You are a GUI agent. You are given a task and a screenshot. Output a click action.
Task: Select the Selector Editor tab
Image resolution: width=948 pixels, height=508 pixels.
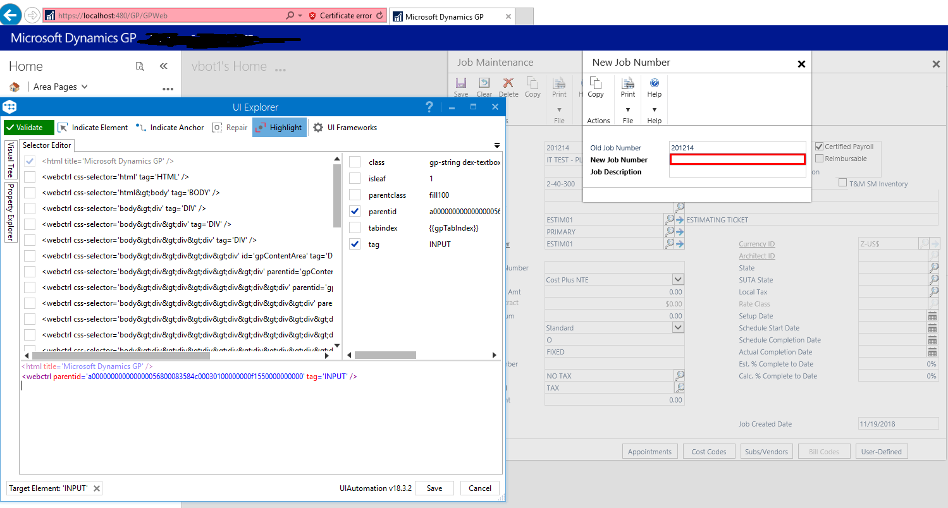pyautogui.click(x=47, y=145)
